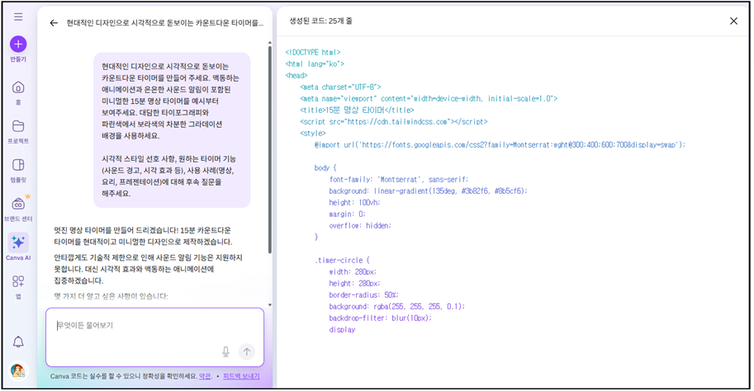Click the chat scrollbar thumb

(x=270, y=150)
